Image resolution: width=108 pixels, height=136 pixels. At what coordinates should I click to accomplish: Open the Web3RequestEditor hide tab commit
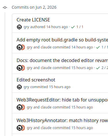(x=62, y=100)
